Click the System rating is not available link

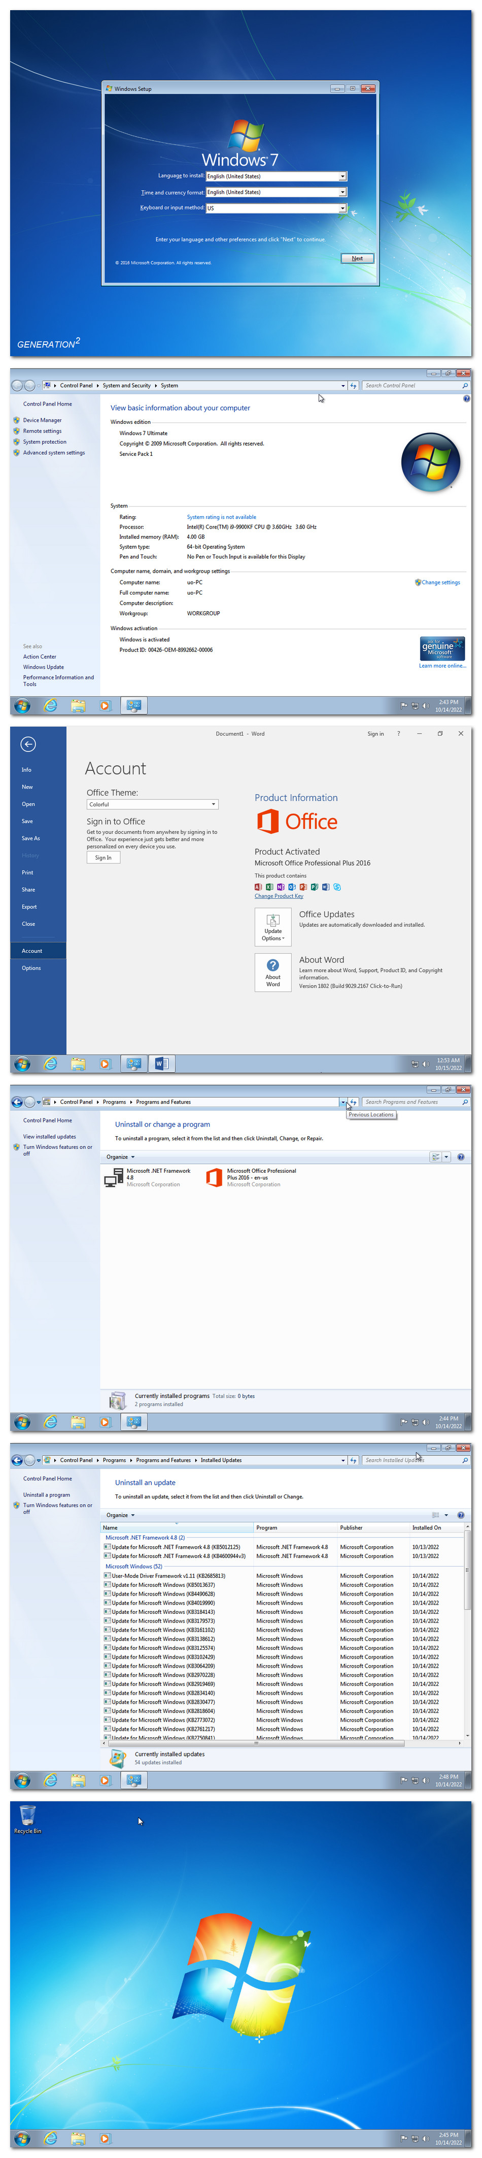coord(221,517)
